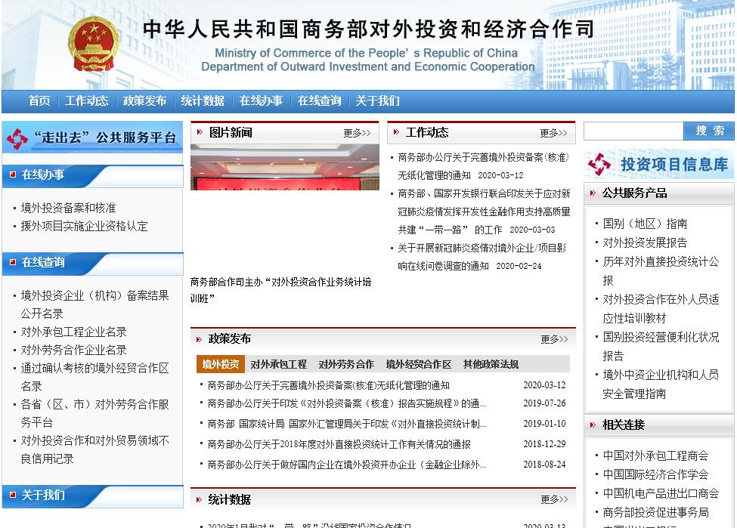Screen dimensions: 737x528
Task: Open the 统计数据 navigation menu item
Action: coord(203,100)
